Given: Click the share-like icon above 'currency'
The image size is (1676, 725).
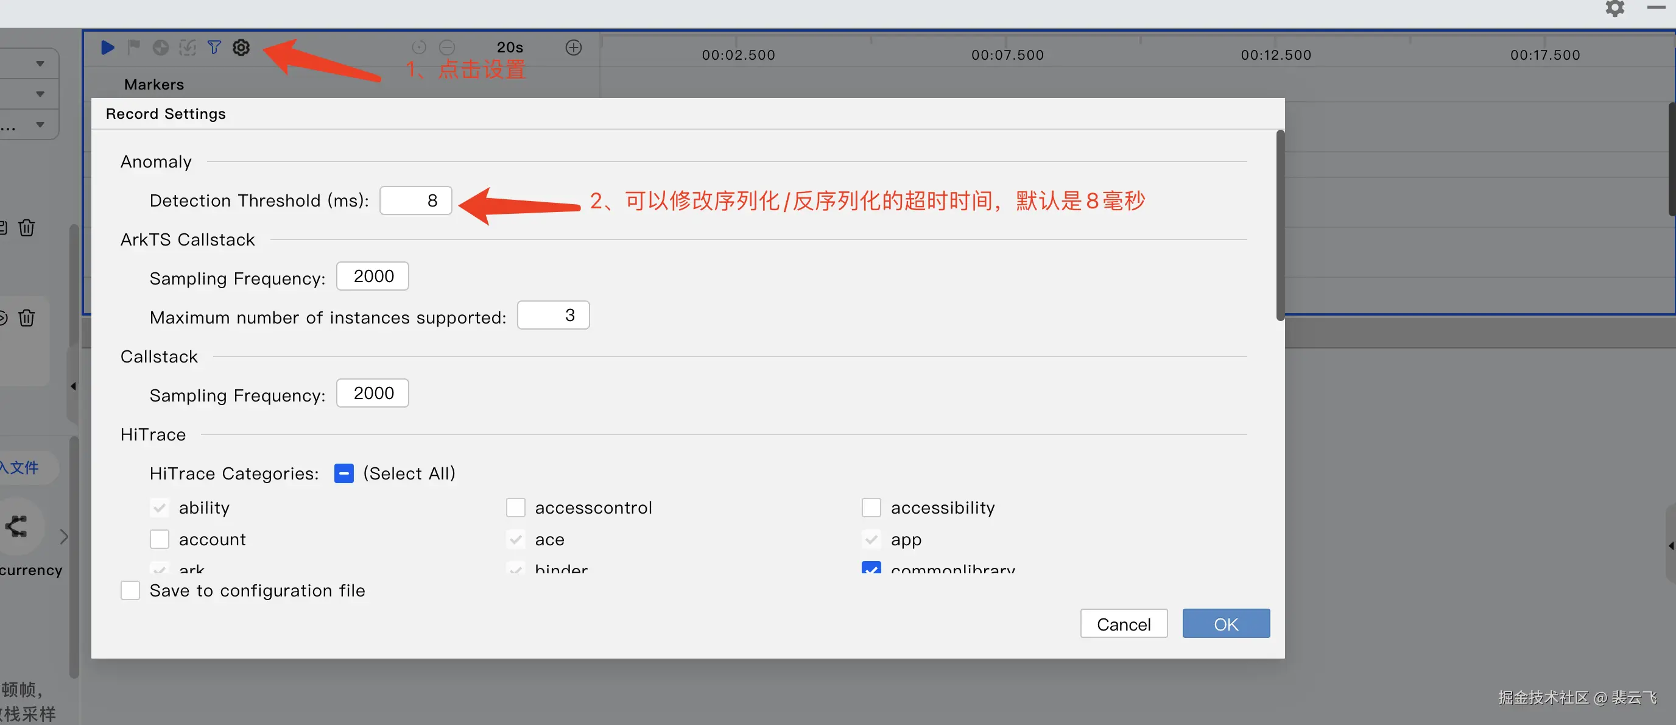Looking at the screenshot, I should 17,526.
